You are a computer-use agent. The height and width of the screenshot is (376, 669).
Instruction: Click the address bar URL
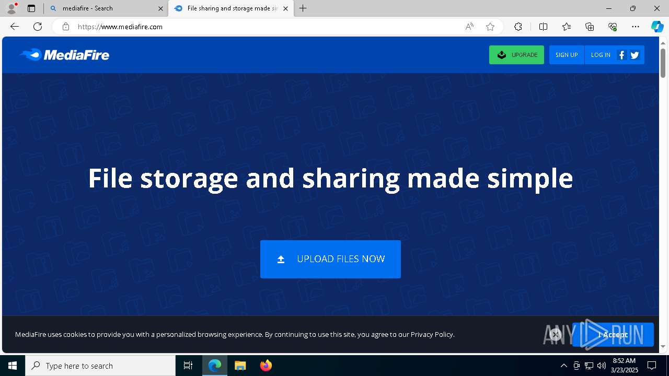[120, 27]
